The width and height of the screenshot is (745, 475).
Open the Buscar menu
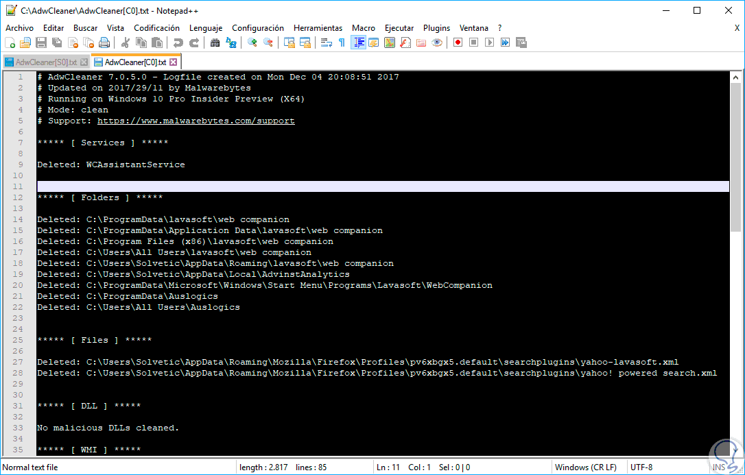pos(86,28)
